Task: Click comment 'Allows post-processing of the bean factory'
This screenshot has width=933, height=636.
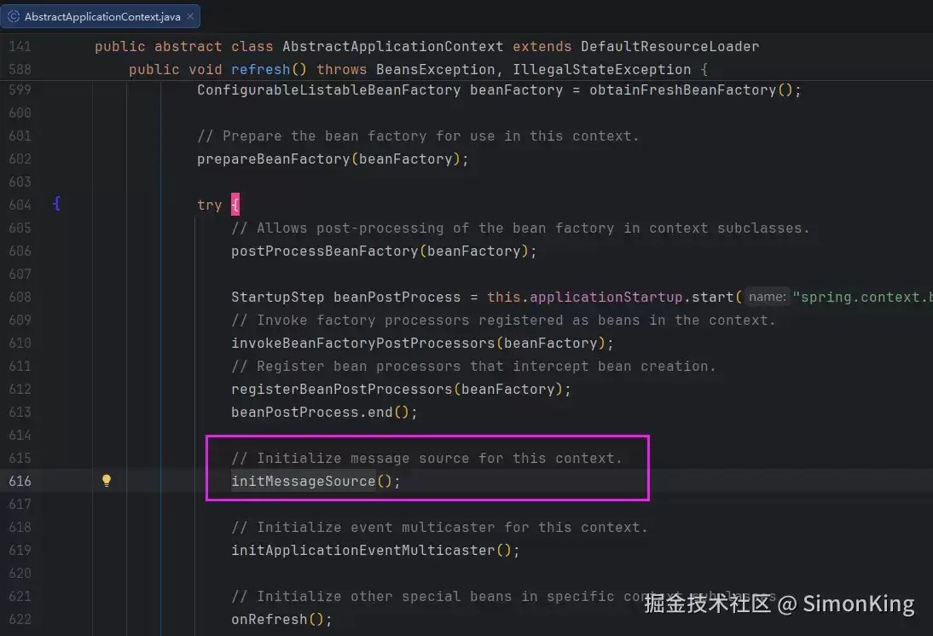Action: click(x=520, y=228)
